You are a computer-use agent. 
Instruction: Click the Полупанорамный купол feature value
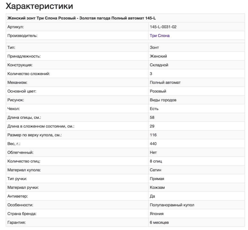coord(172,205)
